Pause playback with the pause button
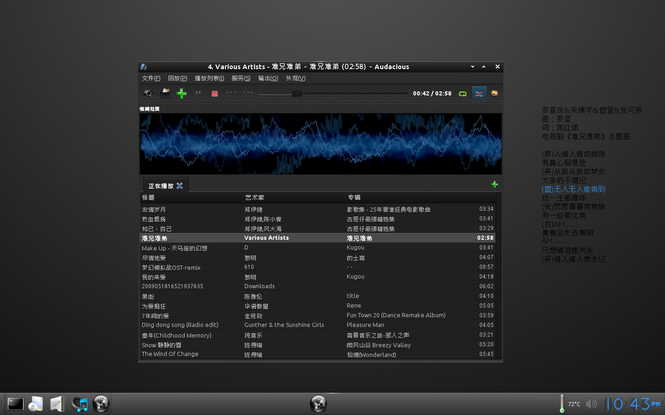665x415 pixels. (x=198, y=93)
